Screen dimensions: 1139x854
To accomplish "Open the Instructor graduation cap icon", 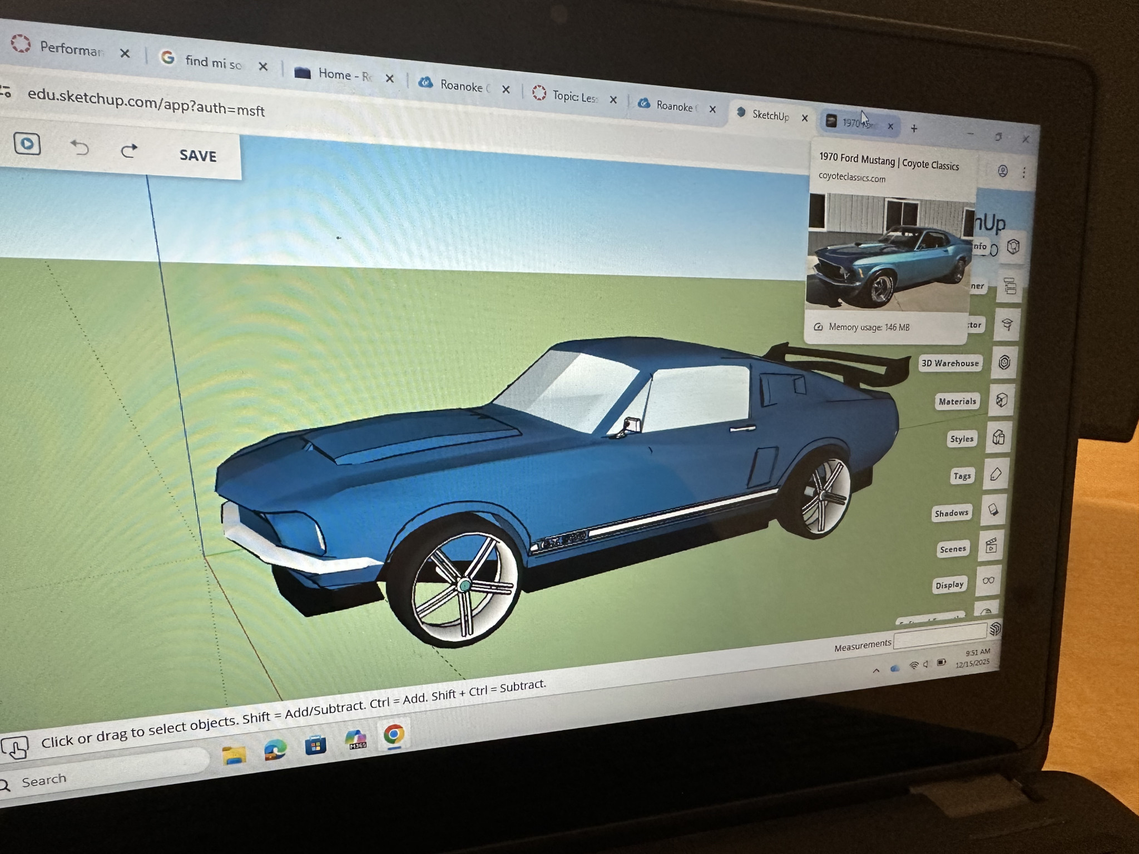I will click(1007, 324).
